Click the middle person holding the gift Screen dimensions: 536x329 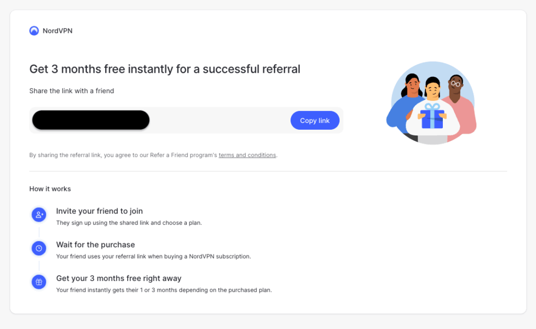pos(432,90)
